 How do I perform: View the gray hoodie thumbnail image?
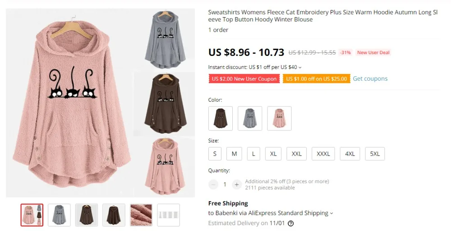coord(59,215)
